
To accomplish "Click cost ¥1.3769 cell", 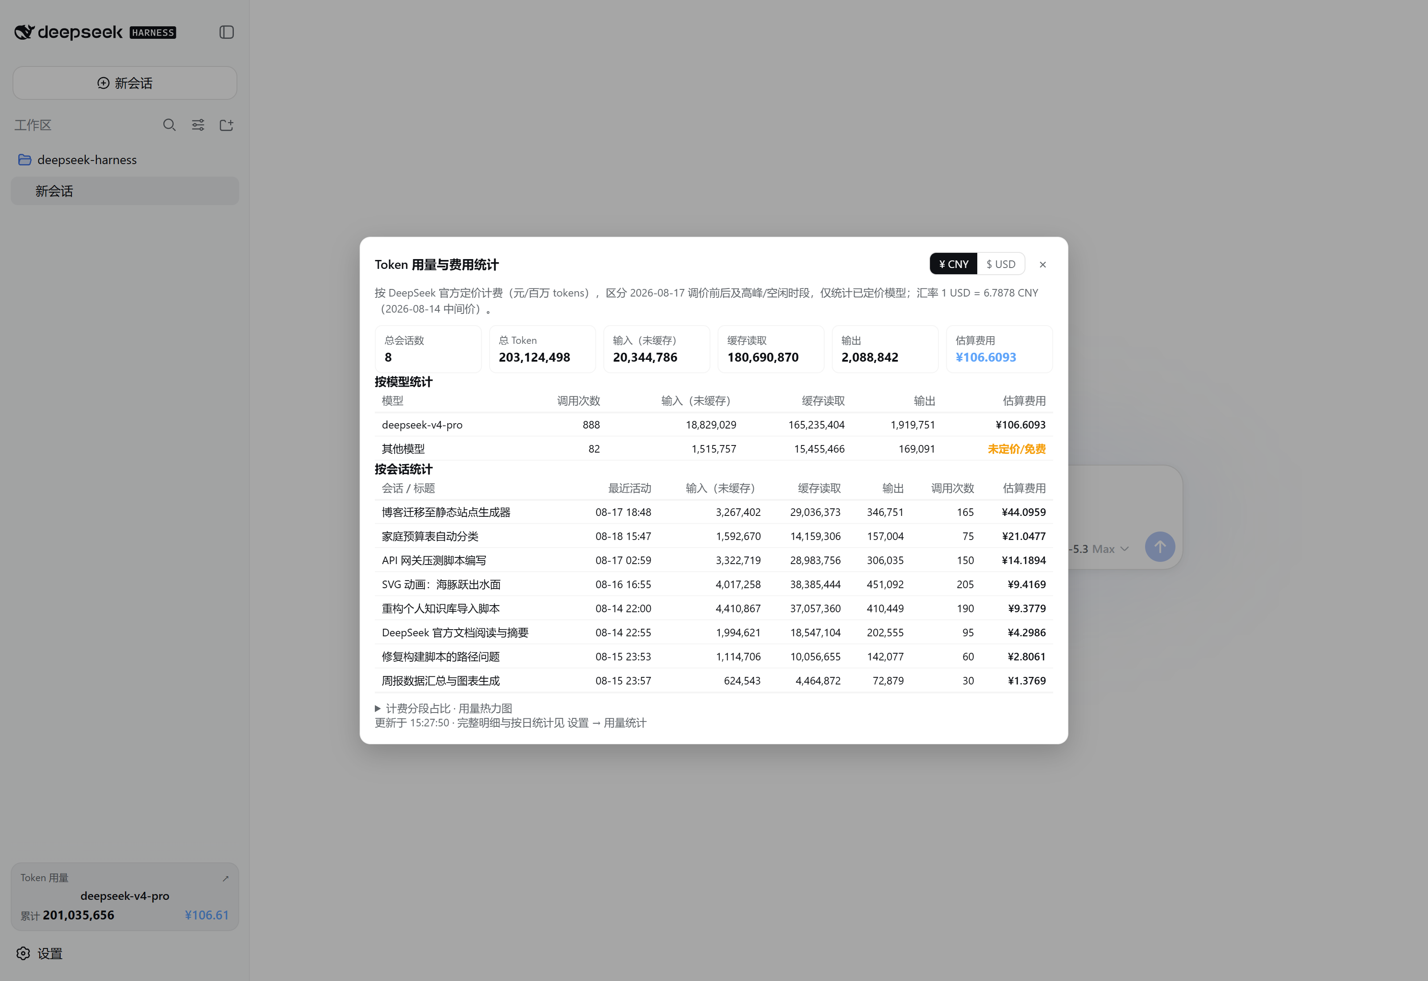I will (x=1026, y=680).
